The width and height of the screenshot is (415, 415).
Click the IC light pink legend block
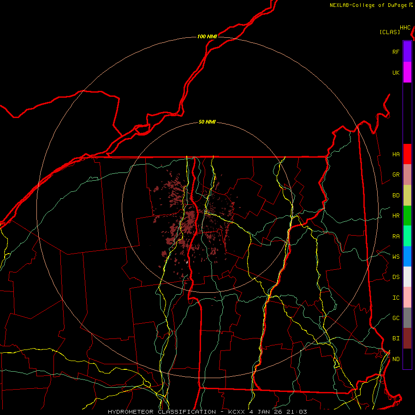[x=407, y=297]
